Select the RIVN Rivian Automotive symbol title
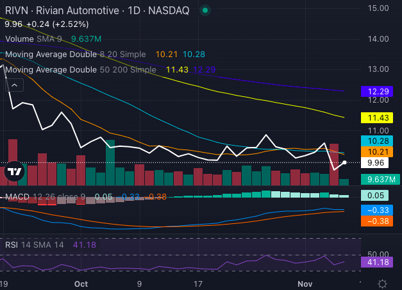 click(x=96, y=11)
